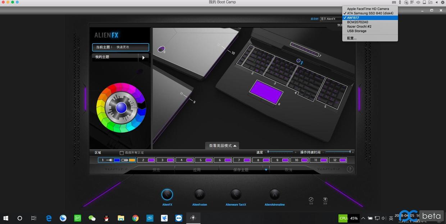Expand 查看高级模式 advanced view
446x224 pixels.
tap(222, 146)
